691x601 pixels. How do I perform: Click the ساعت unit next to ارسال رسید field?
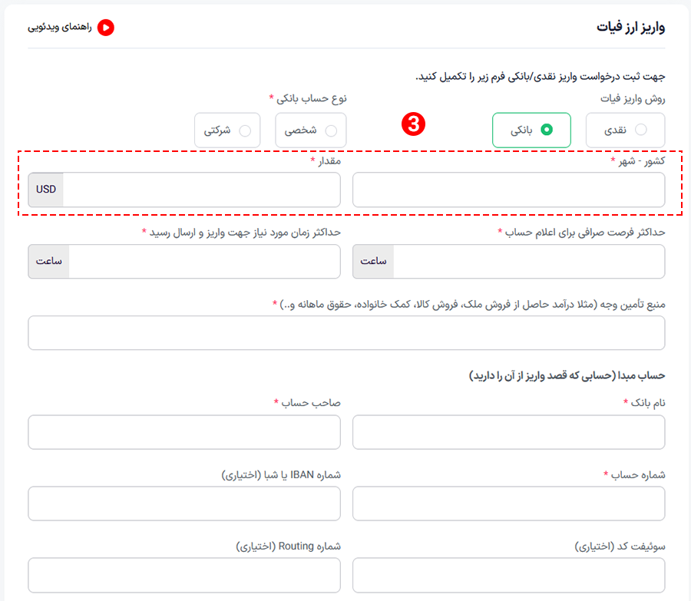pos(49,261)
